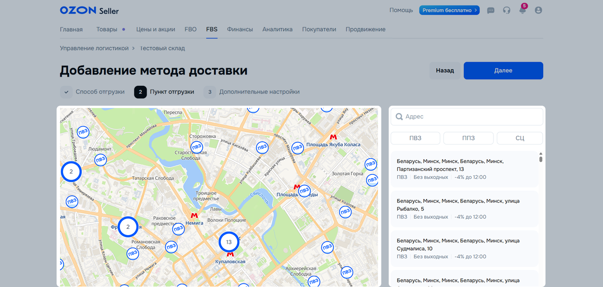Viewport: 603px width, 287px height.
Task: Switch to the Финансы tab
Action: (x=240, y=29)
